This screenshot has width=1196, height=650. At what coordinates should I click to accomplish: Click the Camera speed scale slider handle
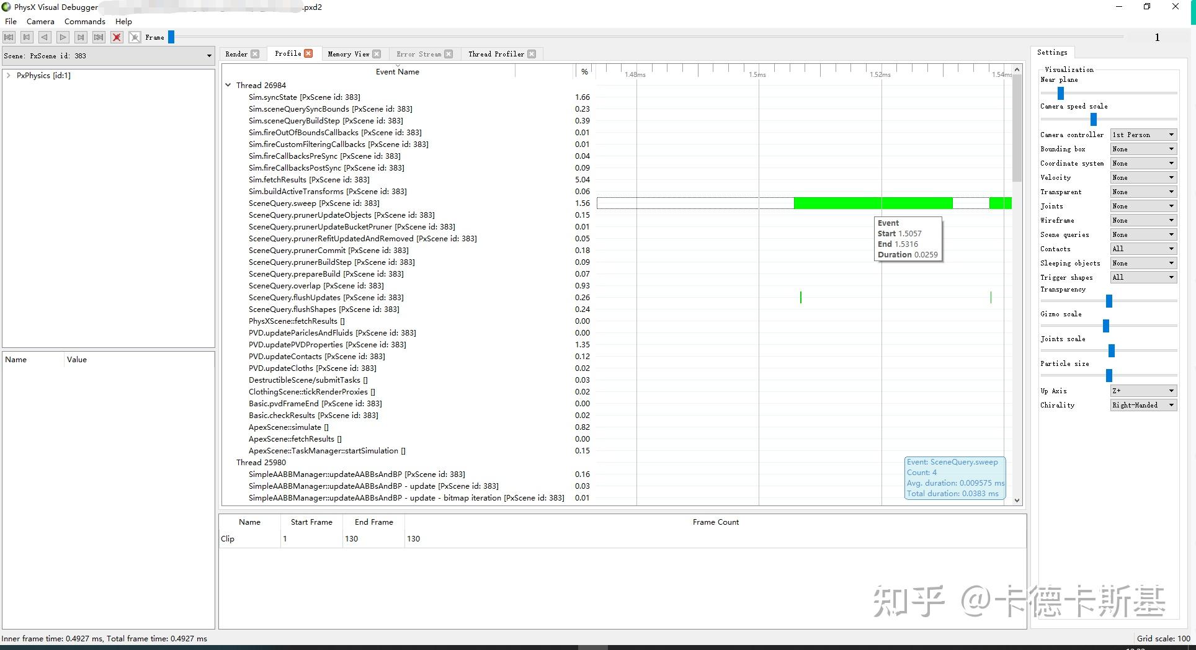[x=1093, y=119]
